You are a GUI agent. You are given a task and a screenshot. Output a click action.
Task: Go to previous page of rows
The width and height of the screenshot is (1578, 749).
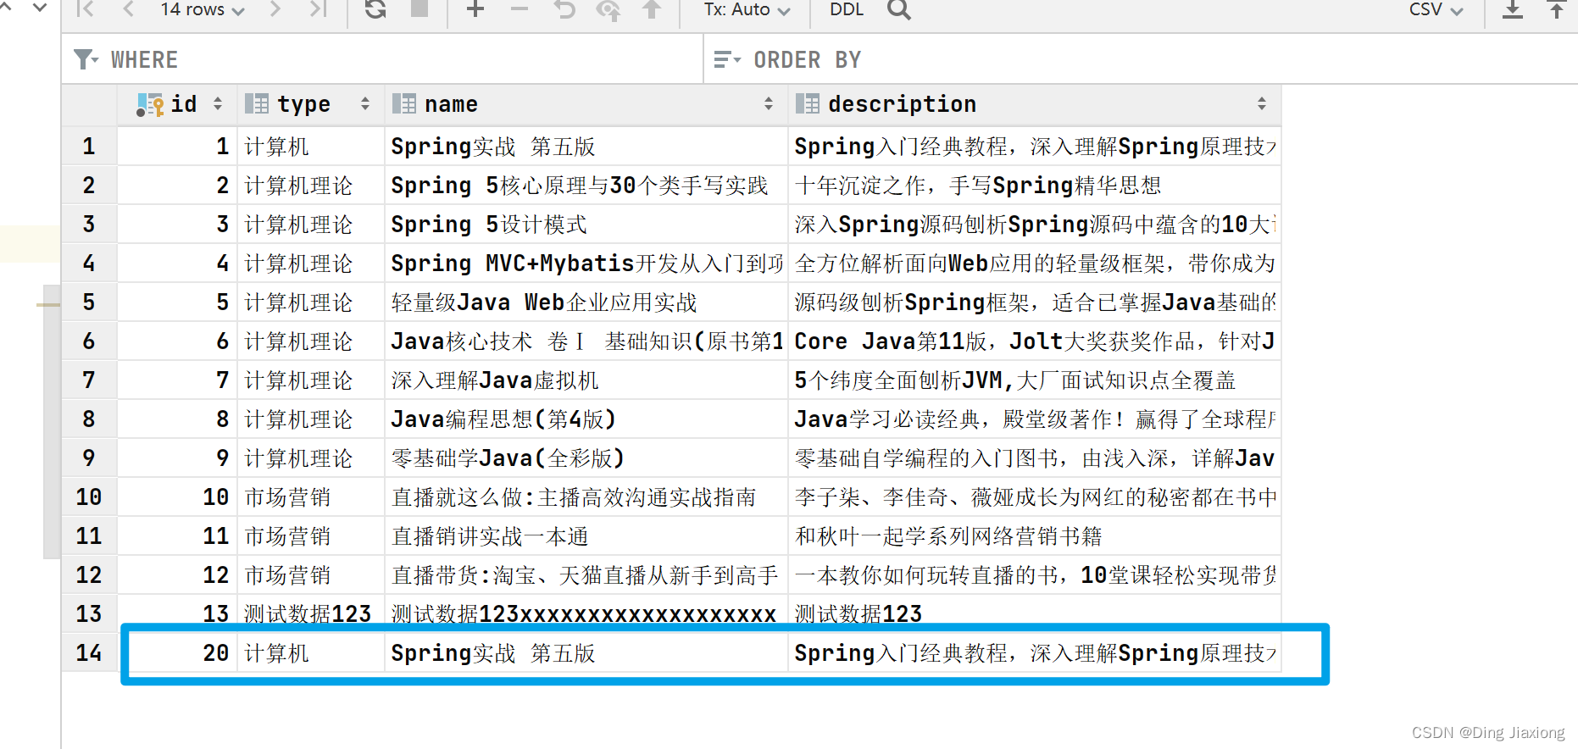click(x=128, y=9)
